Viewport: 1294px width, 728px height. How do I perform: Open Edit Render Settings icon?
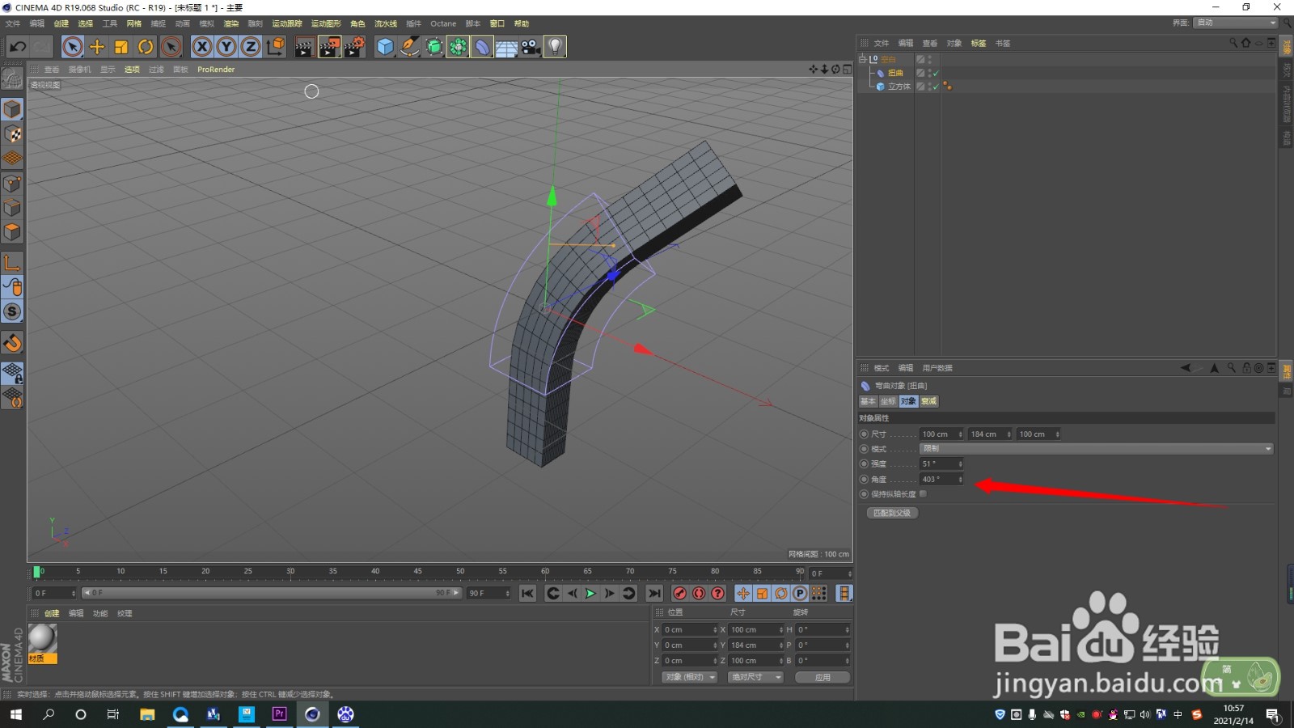click(355, 47)
